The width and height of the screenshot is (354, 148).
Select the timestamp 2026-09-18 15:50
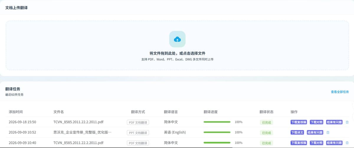(x=22, y=122)
